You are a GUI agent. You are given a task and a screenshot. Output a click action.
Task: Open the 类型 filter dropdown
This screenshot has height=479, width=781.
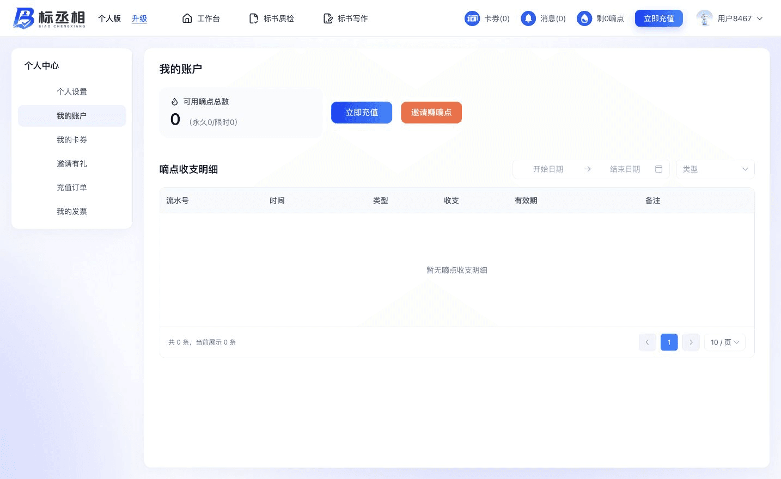point(715,169)
